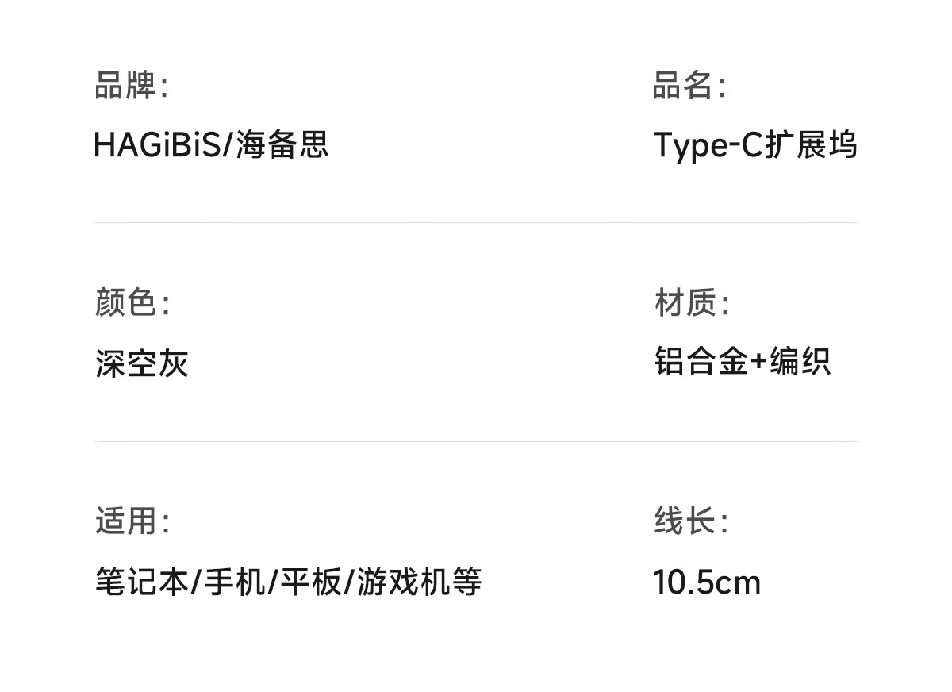Click the divider line below brand row
952x692 pixels.
[x=476, y=223]
